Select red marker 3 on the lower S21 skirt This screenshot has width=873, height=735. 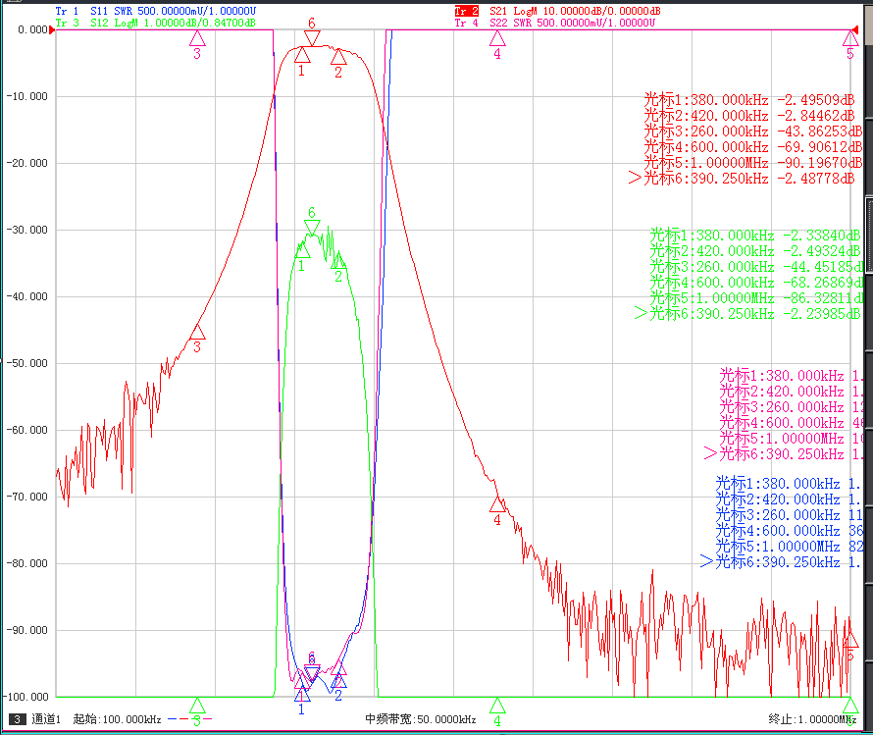pyautogui.click(x=197, y=338)
